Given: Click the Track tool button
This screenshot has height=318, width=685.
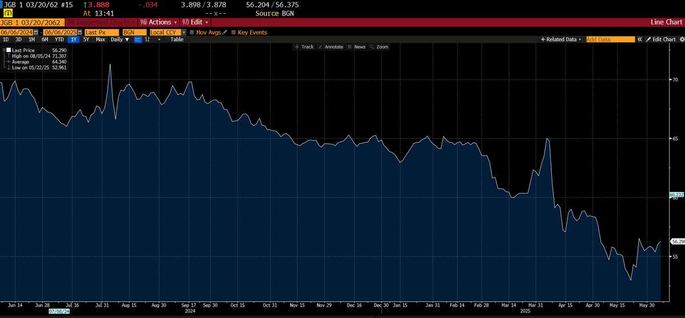Looking at the screenshot, I should [304, 47].
